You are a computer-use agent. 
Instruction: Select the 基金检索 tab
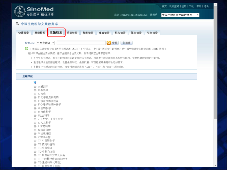coord(136,33)
